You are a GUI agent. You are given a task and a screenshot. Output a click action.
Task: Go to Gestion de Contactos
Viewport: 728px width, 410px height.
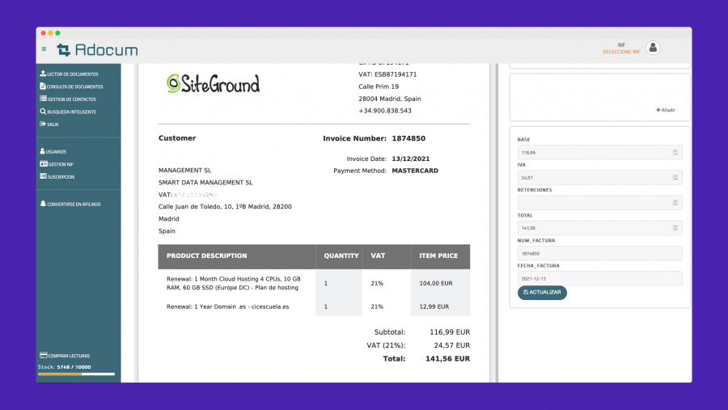pos(68,99)
